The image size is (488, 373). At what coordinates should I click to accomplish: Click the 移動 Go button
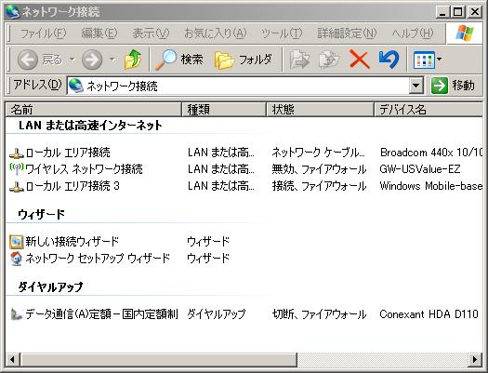pyautogui.click(x=454, y=86)
